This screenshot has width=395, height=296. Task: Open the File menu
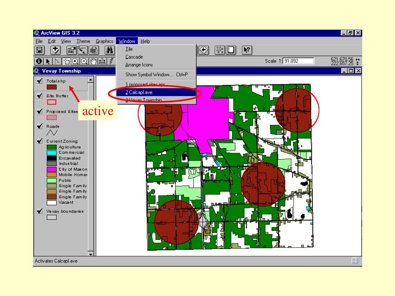click(x=39, y=41)
